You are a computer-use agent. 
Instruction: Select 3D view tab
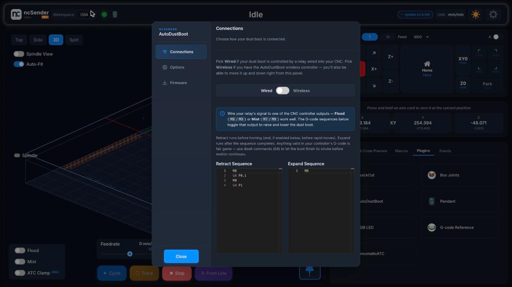(56, 40)
